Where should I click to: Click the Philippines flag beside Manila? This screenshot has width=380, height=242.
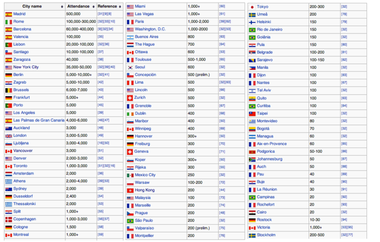[252, 68]
